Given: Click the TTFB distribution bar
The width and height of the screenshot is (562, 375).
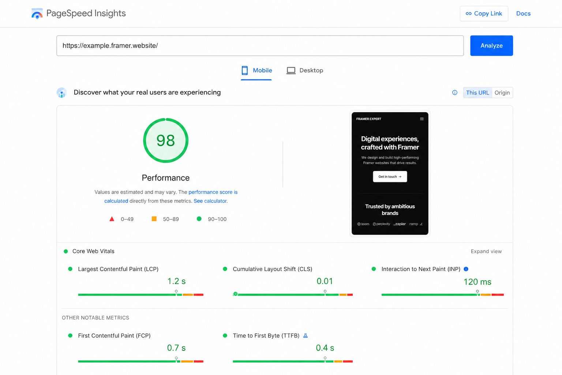Looking at the screenshot, I should pos(293,361).
